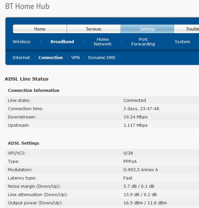Open the VPN submenu link

click(75, 58)
